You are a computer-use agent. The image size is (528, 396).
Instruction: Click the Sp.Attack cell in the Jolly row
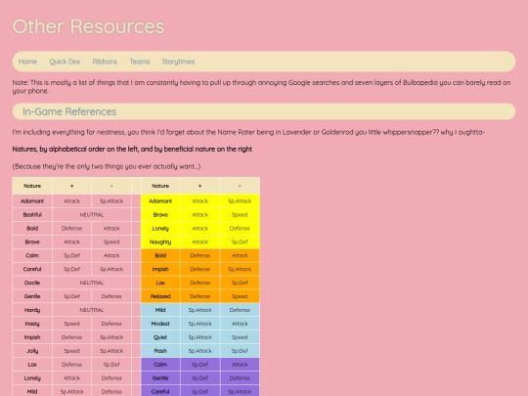[111, 351]
